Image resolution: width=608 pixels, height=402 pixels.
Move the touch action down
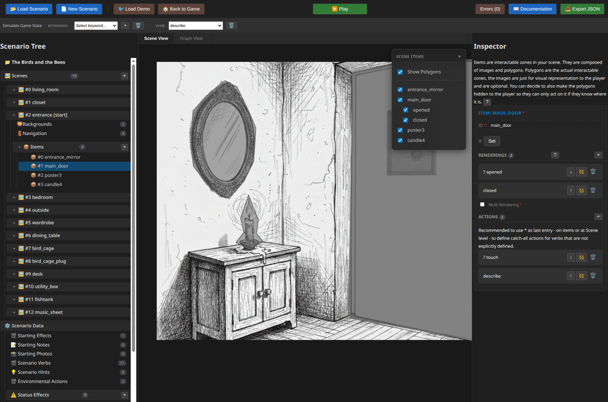(x=571, y=257)
